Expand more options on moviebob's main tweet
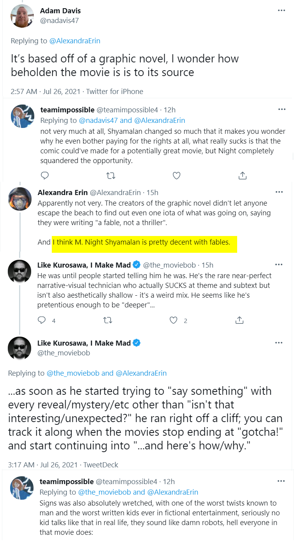 pyautogui.click(x=279, y=342)
